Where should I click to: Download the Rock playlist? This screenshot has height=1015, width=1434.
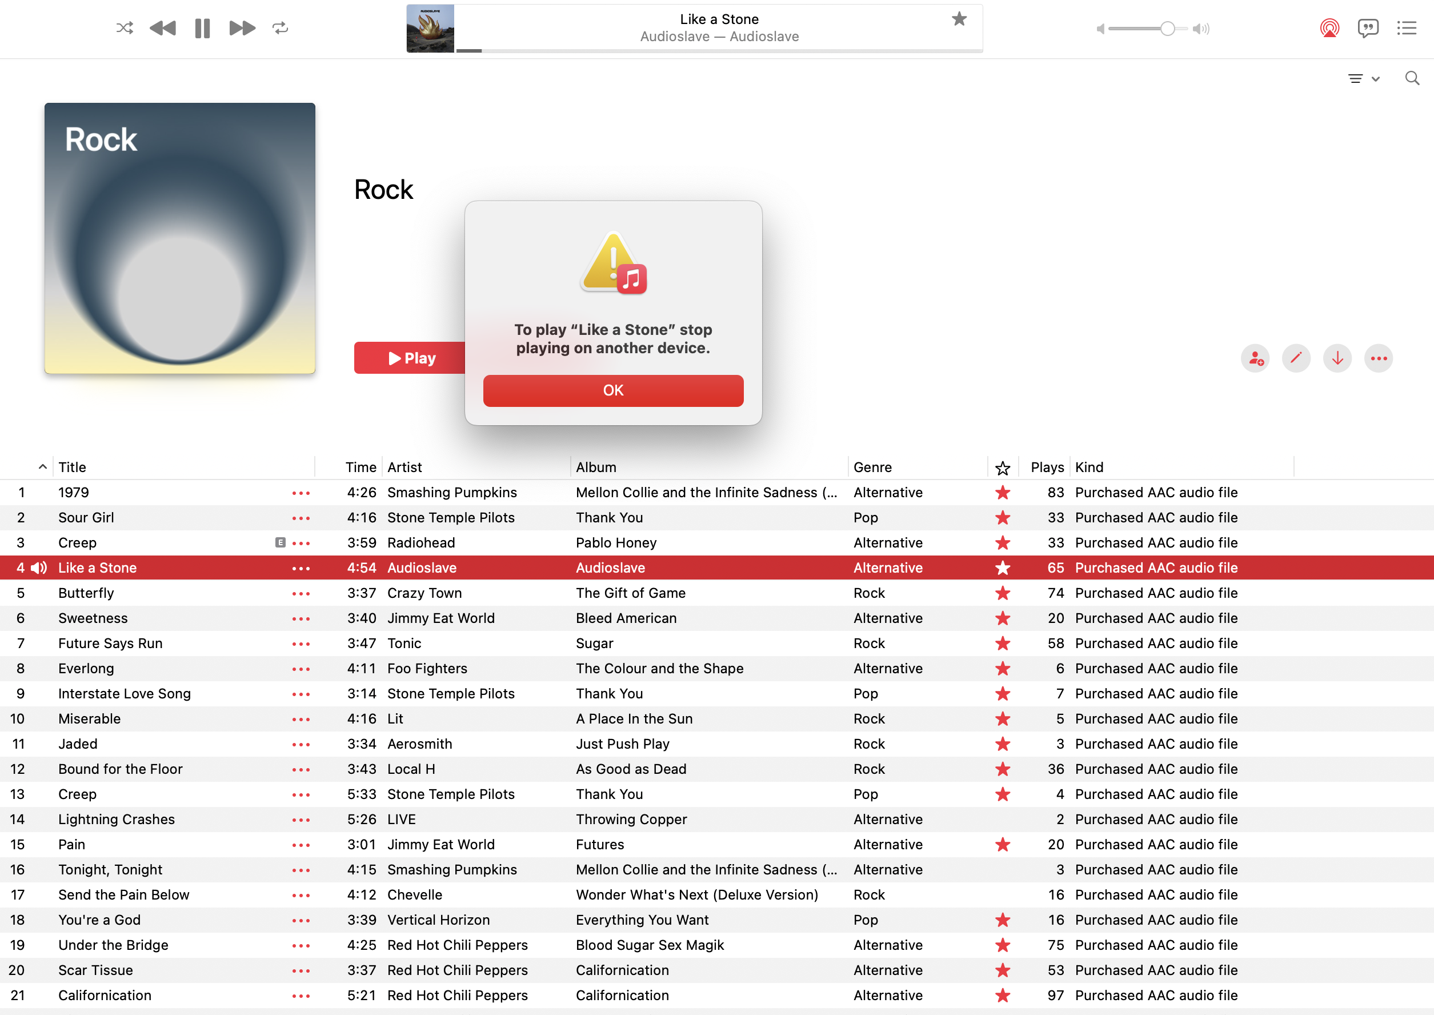(1337, 359)
